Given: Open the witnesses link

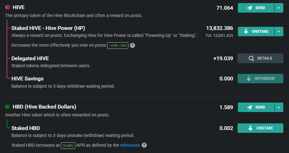Looking at the screenshot, I should [x=130, y=145].
